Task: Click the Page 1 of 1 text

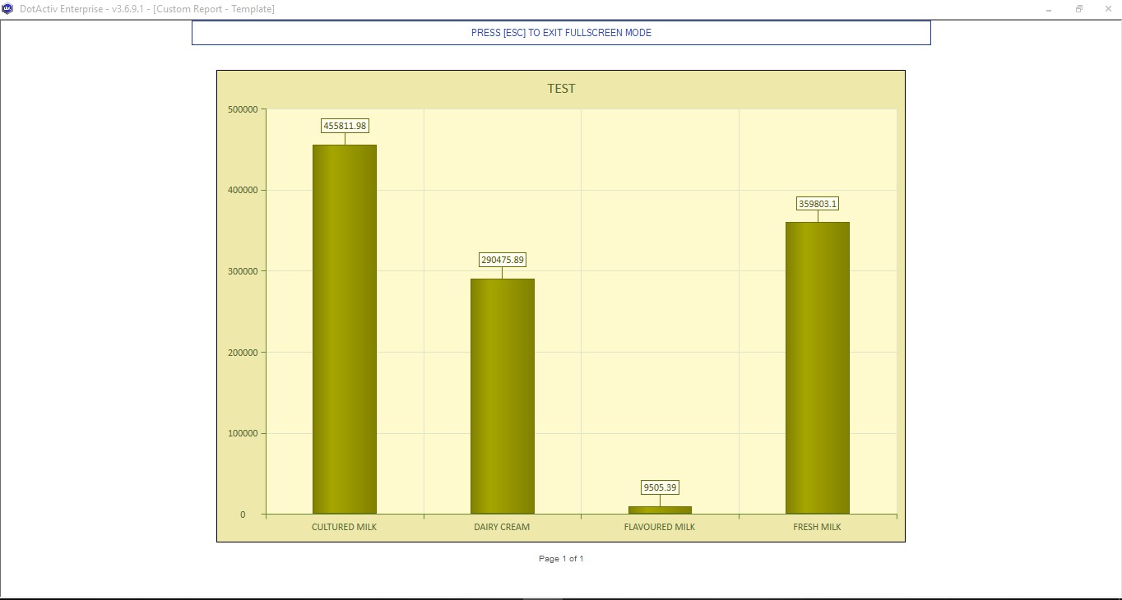Action: pos(561,559)
